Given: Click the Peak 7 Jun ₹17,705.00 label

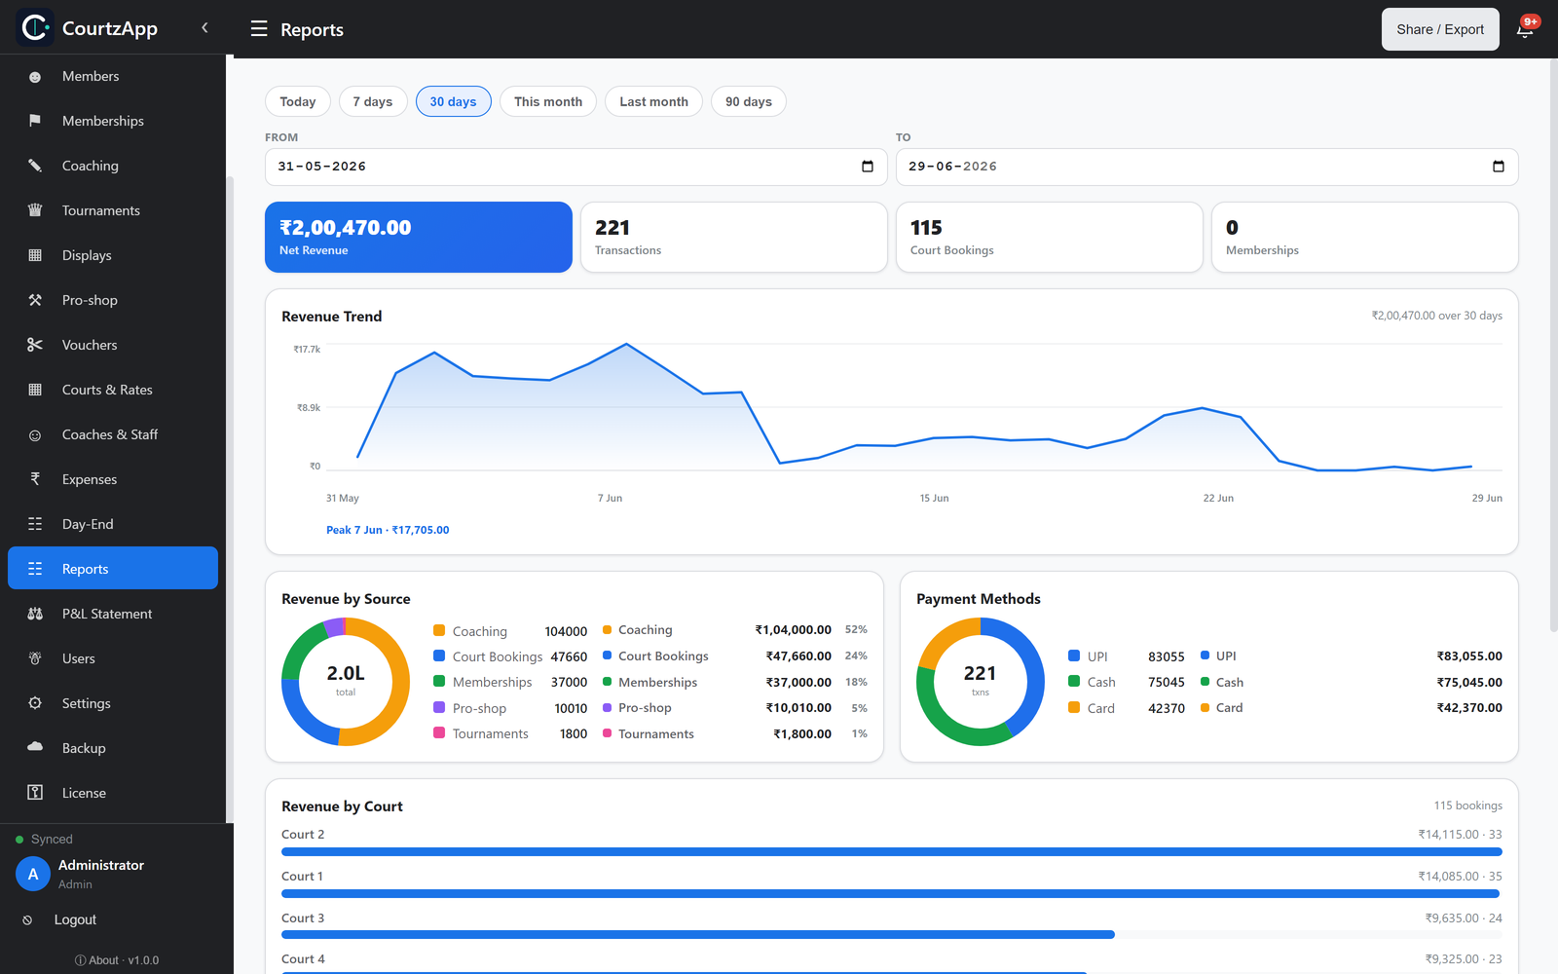Looking at the screenshot, I should [388, 530].
